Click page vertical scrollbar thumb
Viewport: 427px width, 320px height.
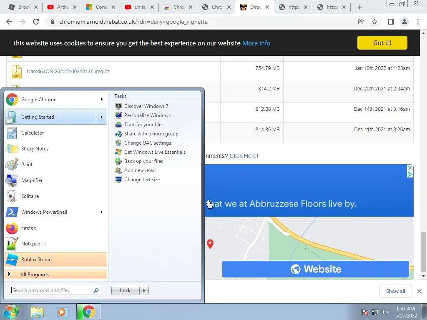(x=423, y=252)
